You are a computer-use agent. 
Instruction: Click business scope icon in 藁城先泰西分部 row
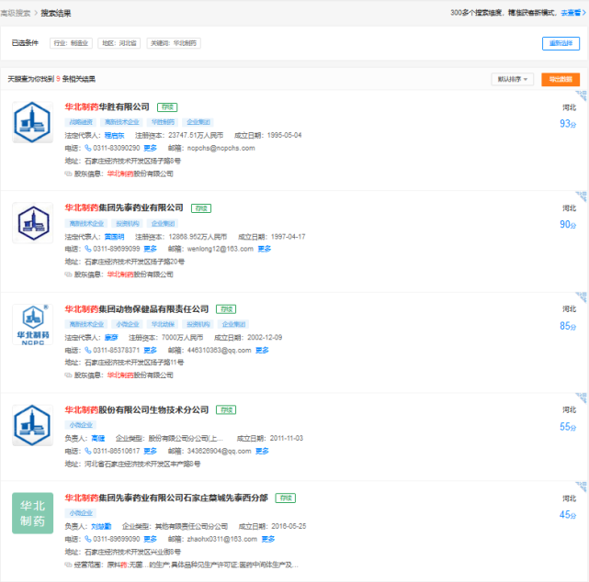pos(68,565)
